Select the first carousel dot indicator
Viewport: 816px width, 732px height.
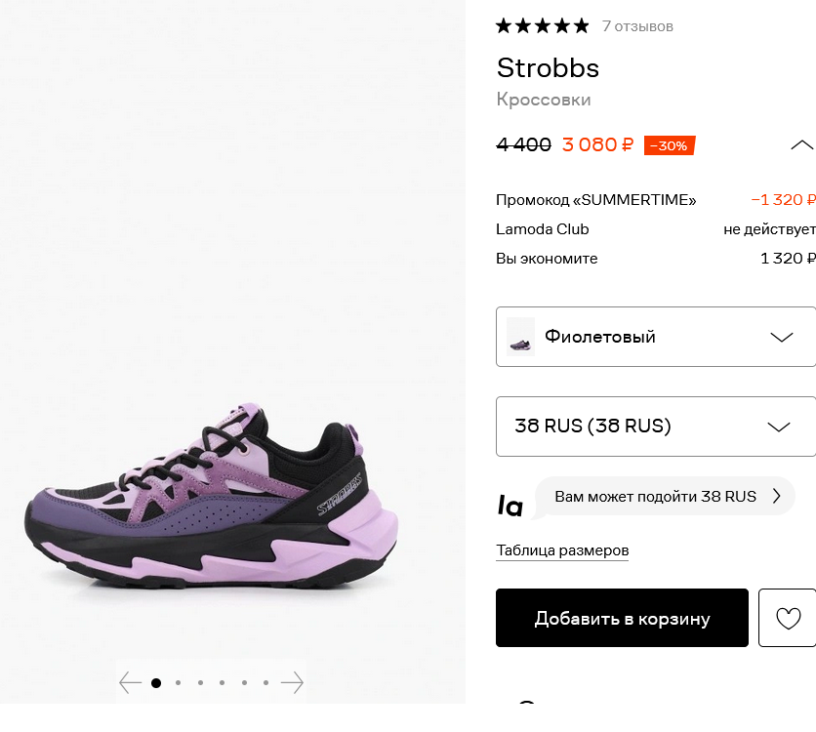(155, 683)
